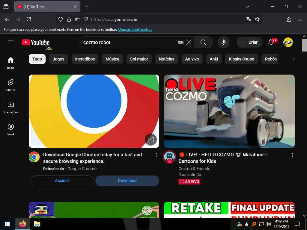List all tabs dropdown arrow
This screenshot has width=307, height=230.
click(x=248, y=7)
